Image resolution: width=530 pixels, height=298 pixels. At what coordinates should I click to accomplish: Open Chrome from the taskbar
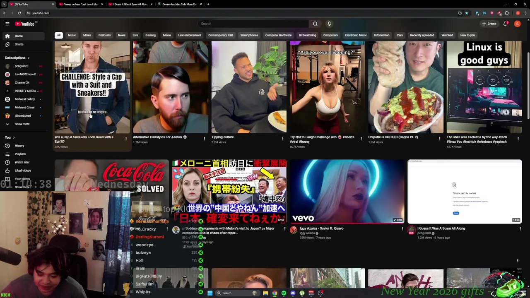pos(275,293)
